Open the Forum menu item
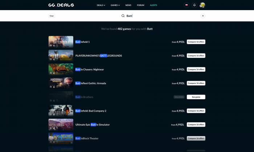Screen dimensions: 254x152 141,5
